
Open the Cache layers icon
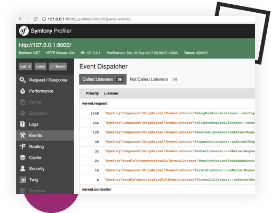pyautogui.click(x=22, y=157)
